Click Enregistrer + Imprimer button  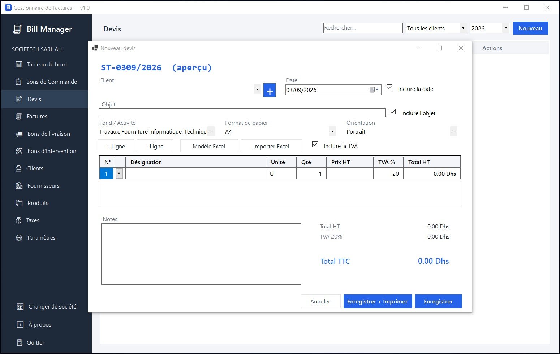pyautogui.click(x=378, y=301)
